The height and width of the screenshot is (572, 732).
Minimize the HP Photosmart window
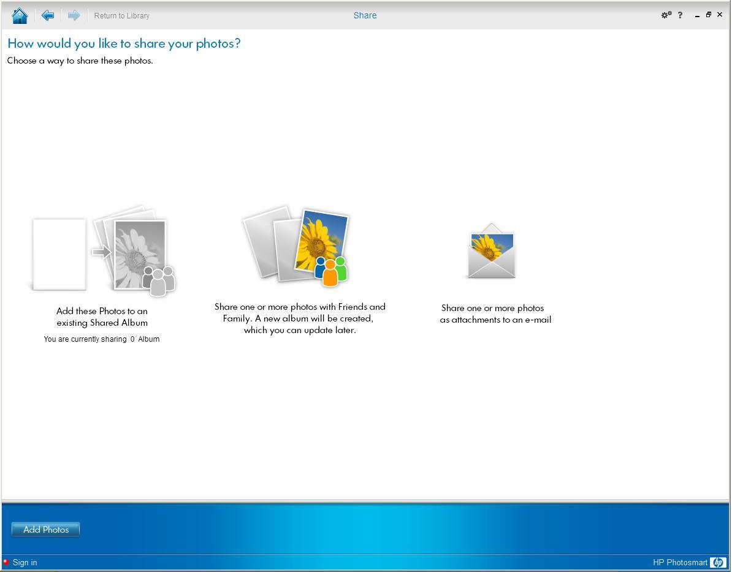click(x=697, y=15)
